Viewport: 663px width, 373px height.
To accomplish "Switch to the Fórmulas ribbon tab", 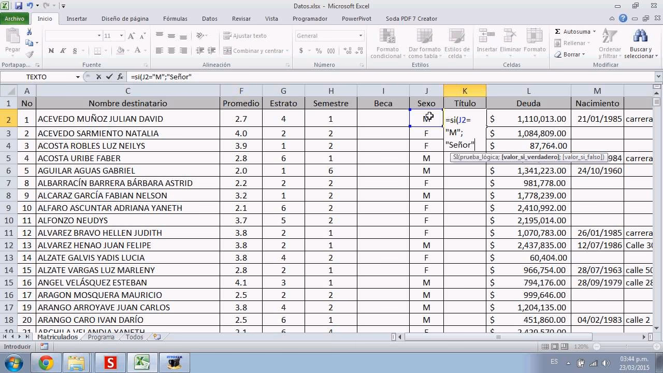I will click(175, 18).
